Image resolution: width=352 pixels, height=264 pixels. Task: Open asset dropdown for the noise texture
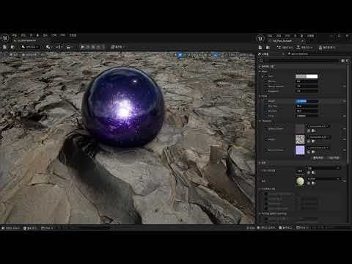click(318, 137)
